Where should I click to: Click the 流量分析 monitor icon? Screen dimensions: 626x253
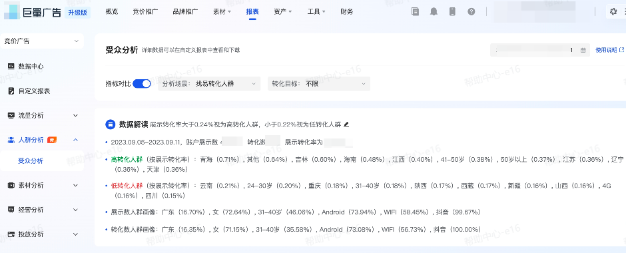pos(11,115)
